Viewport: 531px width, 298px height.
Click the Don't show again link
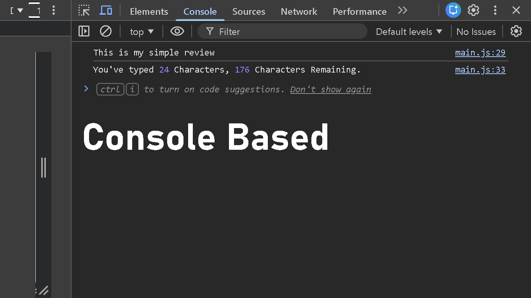330,90
